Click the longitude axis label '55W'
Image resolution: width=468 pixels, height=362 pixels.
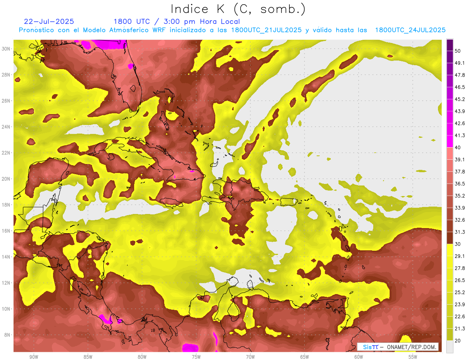413,357
